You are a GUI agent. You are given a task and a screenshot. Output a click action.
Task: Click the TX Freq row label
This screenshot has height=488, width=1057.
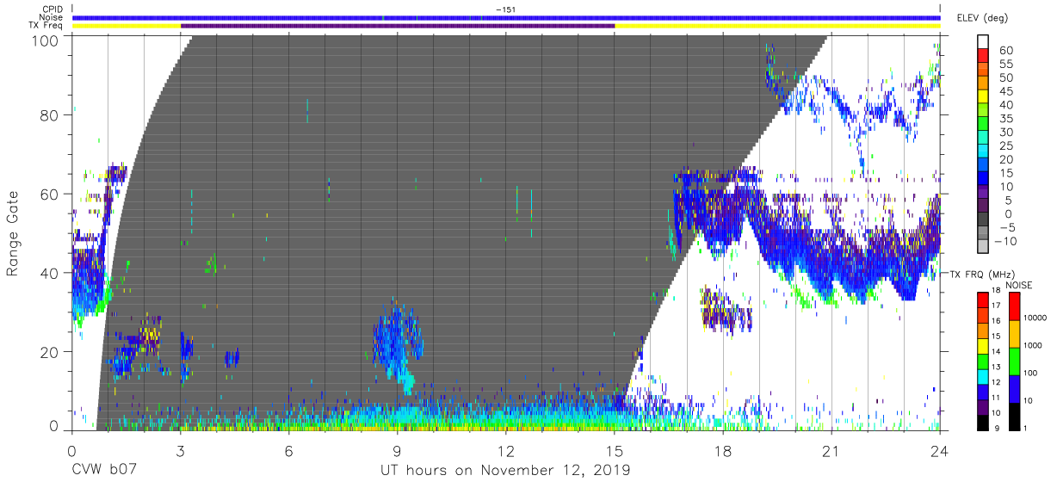[x=46, y=26]
